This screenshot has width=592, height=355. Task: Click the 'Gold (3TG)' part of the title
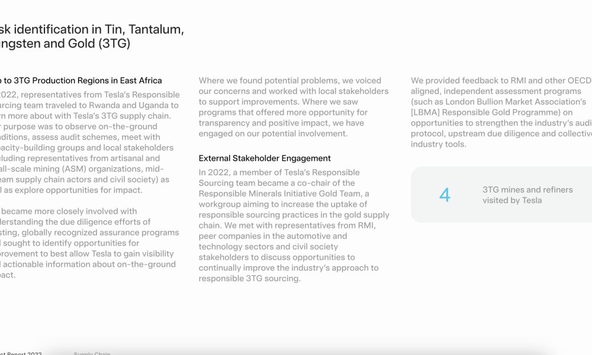pos(99,44)
